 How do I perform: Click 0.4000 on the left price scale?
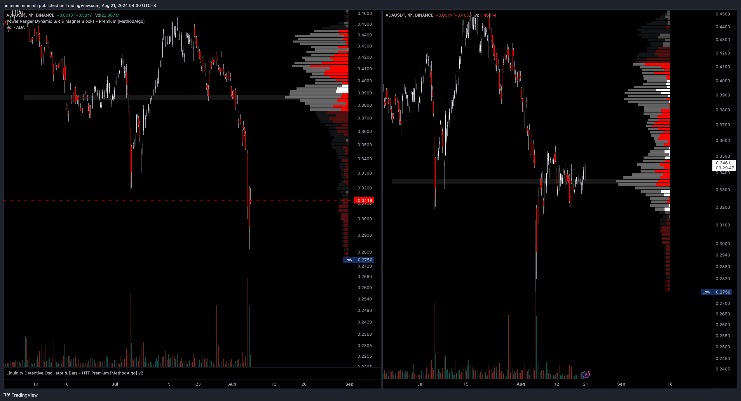365,81
